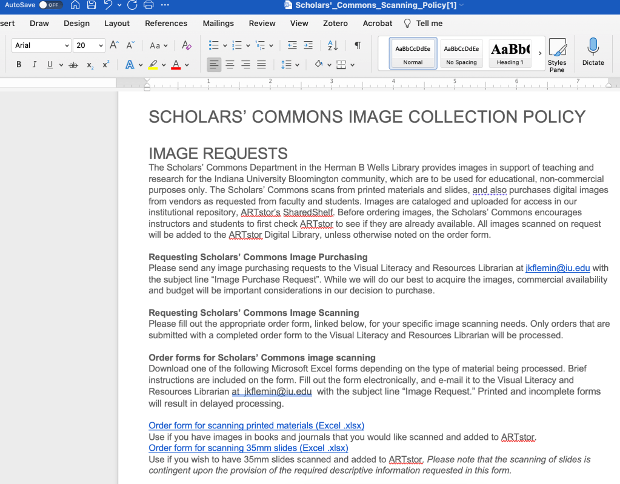Click the Clear Formatting eraser icon
The image size is (620, 484).
tap(187, 45)
